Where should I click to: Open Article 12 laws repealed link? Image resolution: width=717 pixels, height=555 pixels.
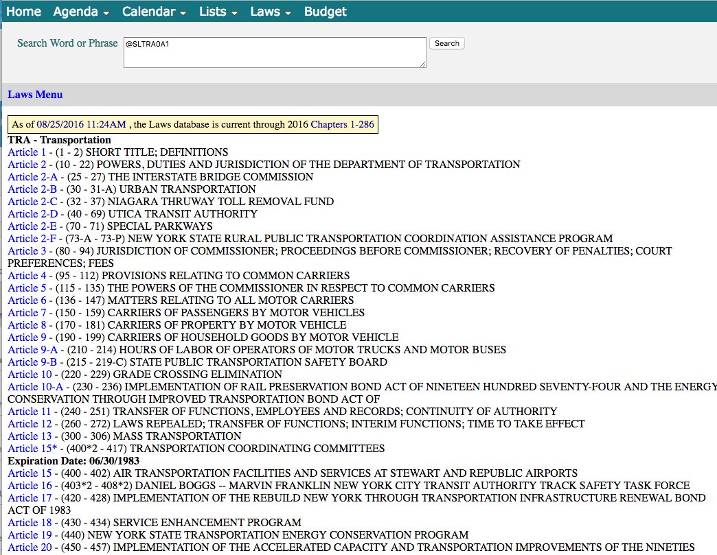(x=30, y=423)
